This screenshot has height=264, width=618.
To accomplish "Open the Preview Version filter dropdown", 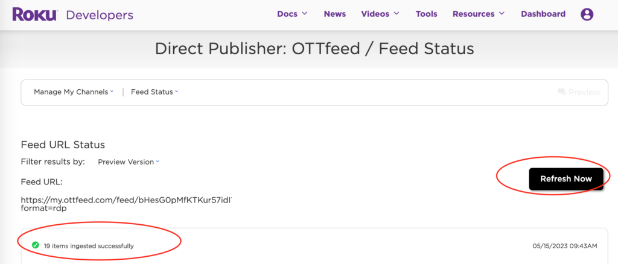I will point(129,162).
